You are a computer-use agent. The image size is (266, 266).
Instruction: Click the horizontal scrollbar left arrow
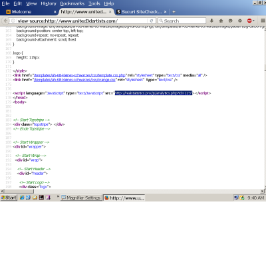2,191
